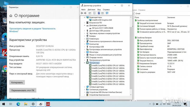Click the Камеры category icon

87,36
